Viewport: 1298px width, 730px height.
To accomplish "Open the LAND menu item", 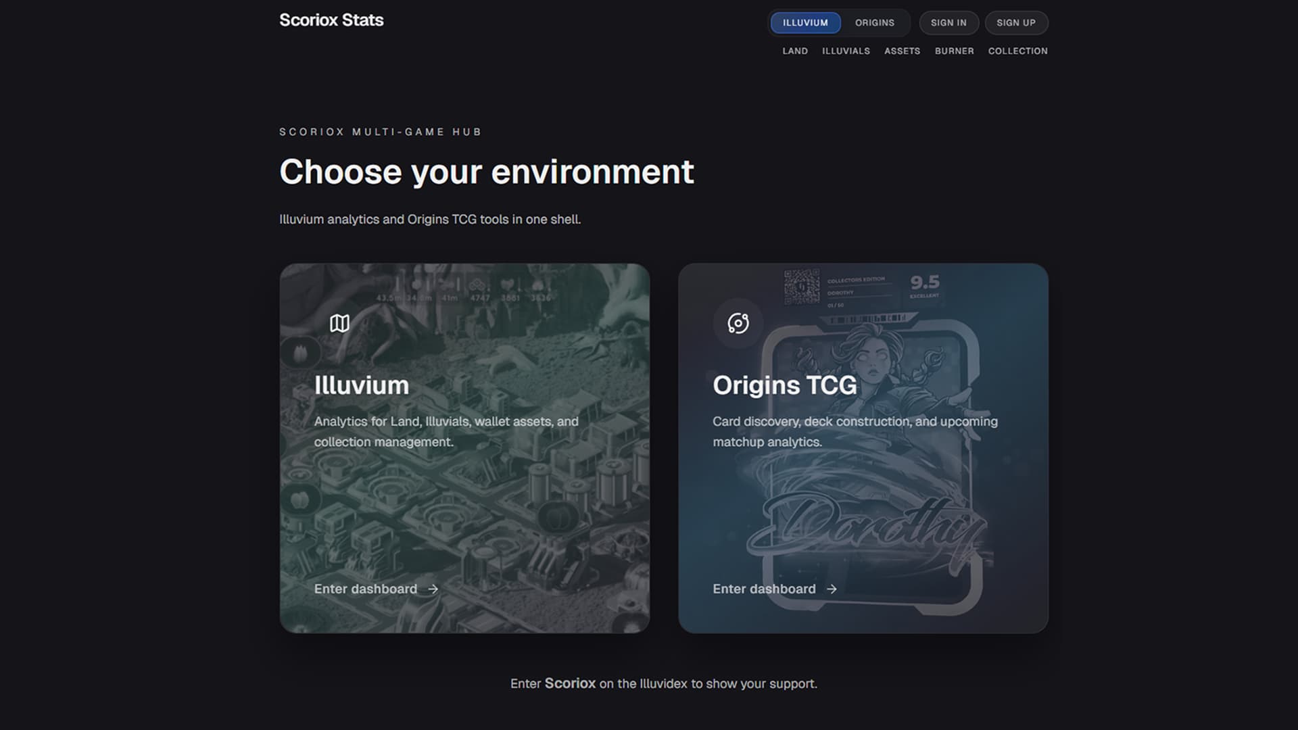I will click(x=795, y=51).
